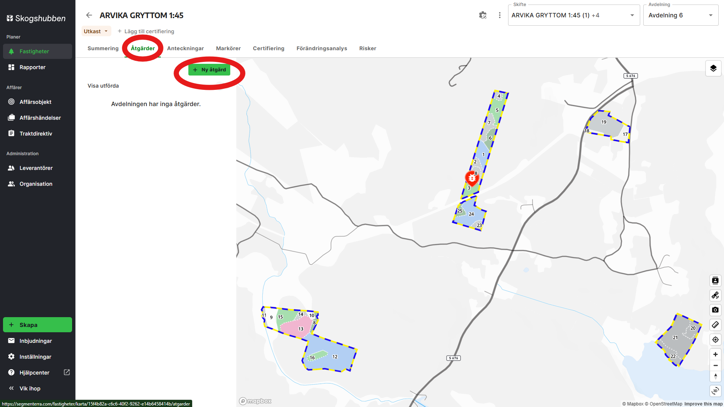
Task: Select pink forest stand 13 on map
Action: [297, 327]
